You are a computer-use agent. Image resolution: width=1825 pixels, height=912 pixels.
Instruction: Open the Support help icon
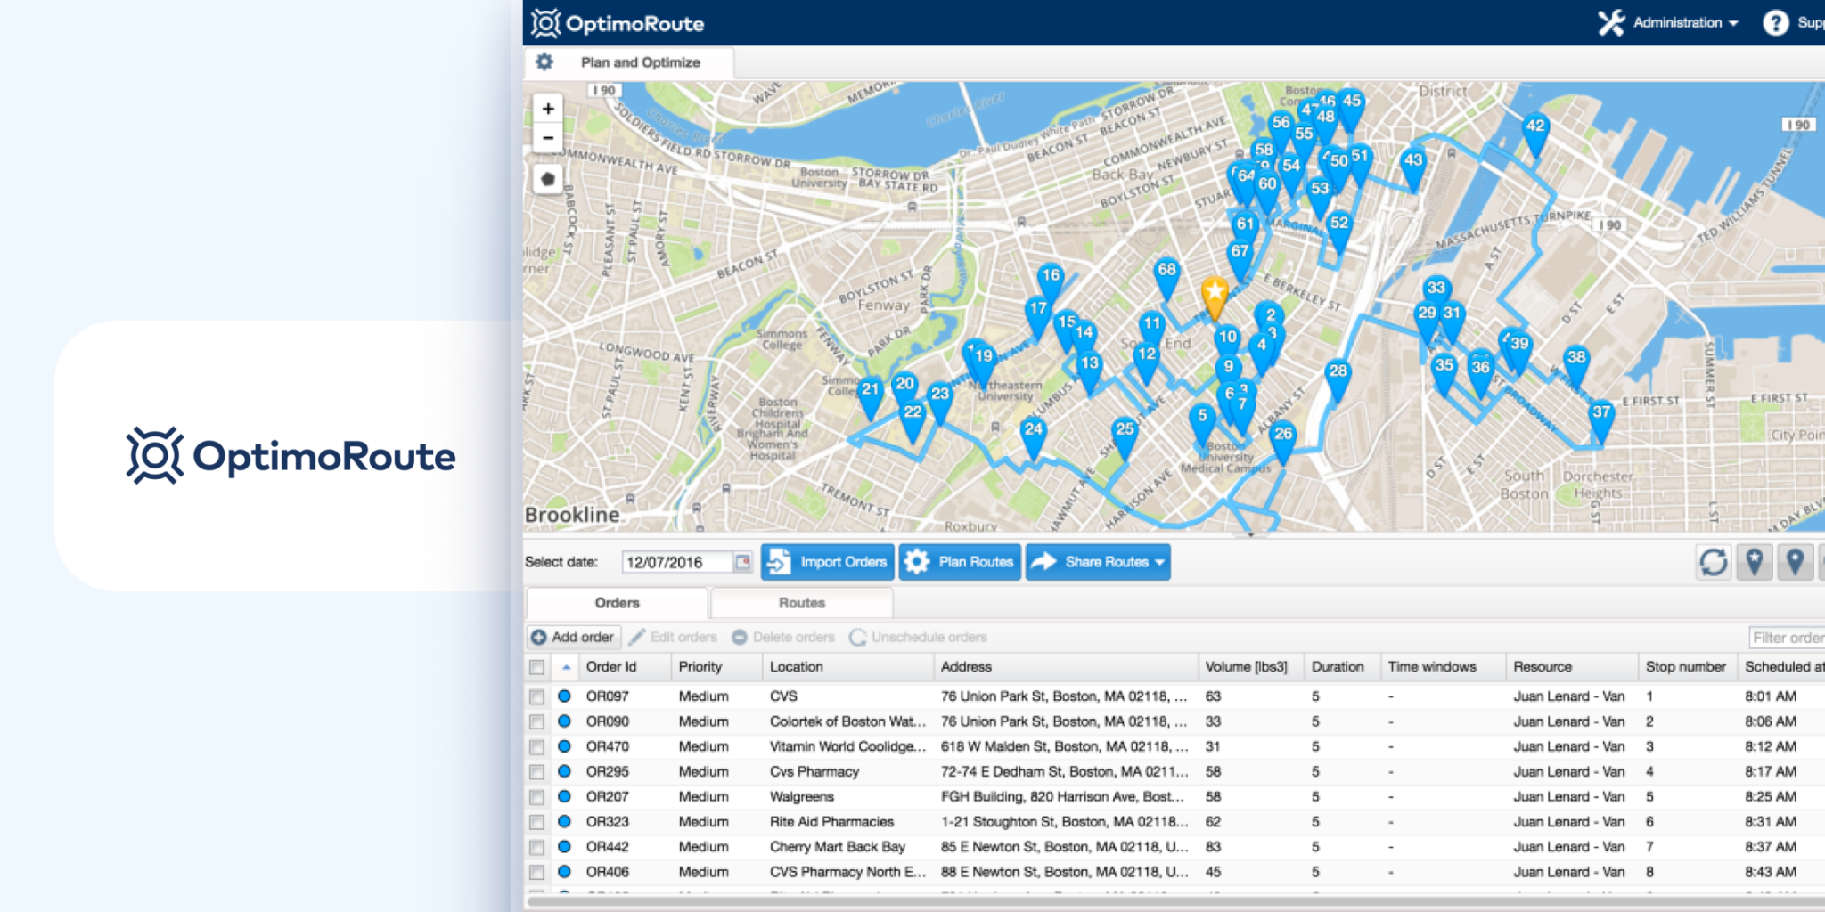click(1775, 23)
